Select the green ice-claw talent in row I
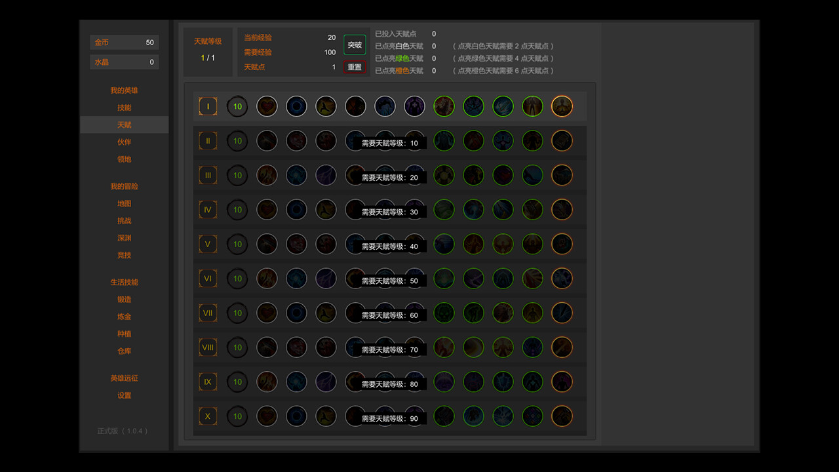 click(x=503, y=106)
